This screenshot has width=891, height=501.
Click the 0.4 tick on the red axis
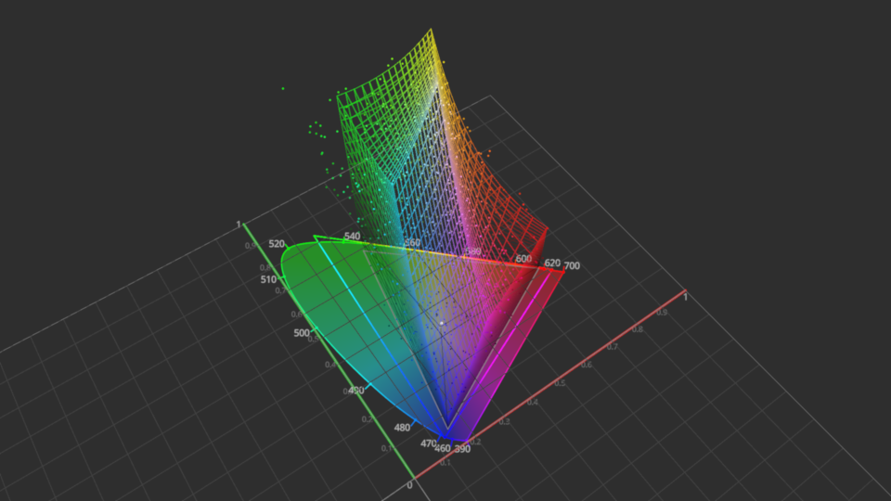pyautogui.click(x=533, y=402)
